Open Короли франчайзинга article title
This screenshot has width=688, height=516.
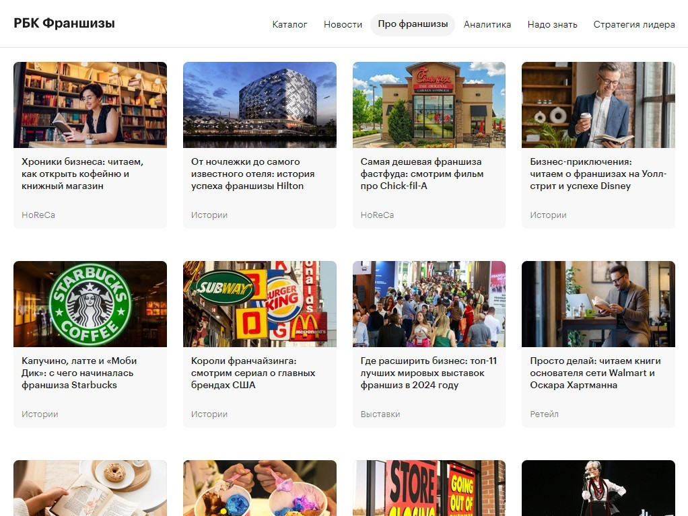coord(253,373)
